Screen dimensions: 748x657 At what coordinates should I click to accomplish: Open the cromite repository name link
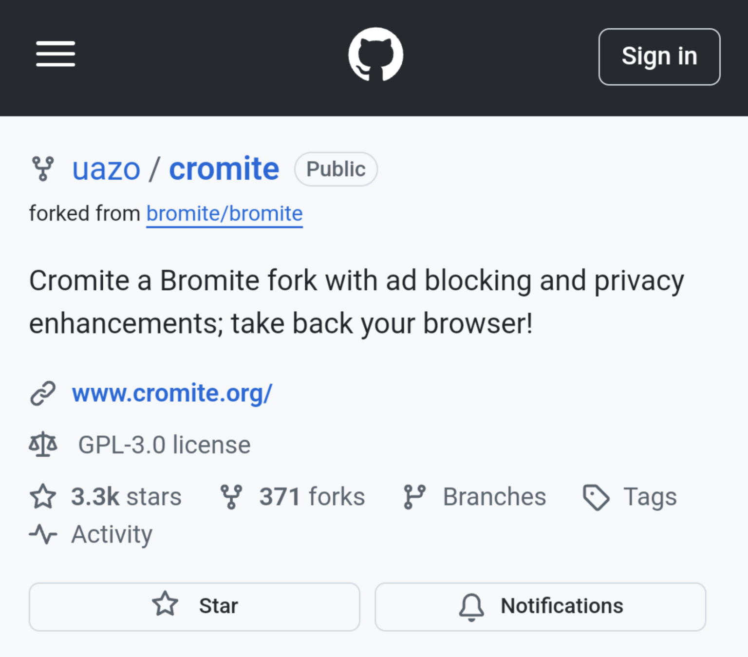pos(224,169)
